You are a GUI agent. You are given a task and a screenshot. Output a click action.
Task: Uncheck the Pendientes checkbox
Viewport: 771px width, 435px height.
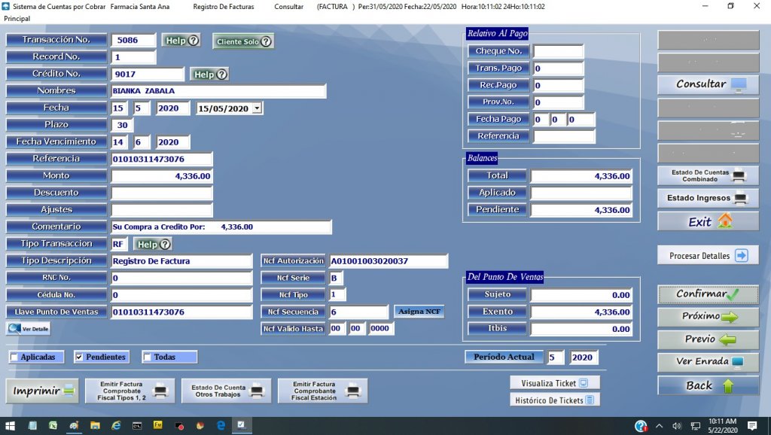[x=79, y=357]
